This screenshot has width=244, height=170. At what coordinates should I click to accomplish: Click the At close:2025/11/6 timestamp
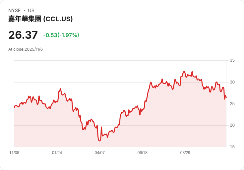(x=26, y=49)
